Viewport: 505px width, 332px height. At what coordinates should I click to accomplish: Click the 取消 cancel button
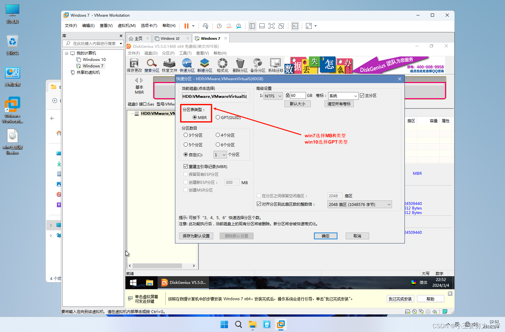[x=357, y=236]
